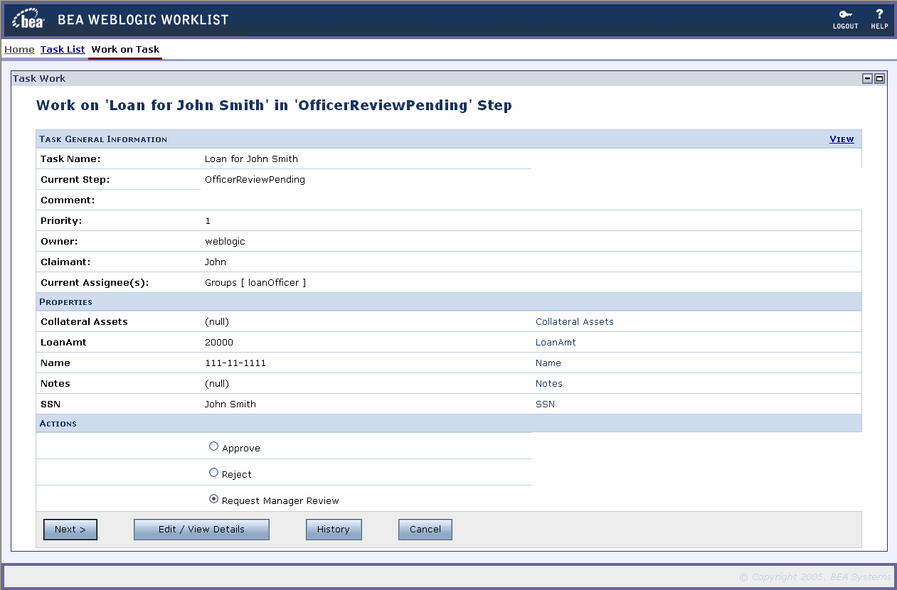Select the Reject radio button
The height and width of the screenshot is (590, 897).
pyautogui.click(x=213, y=473)
